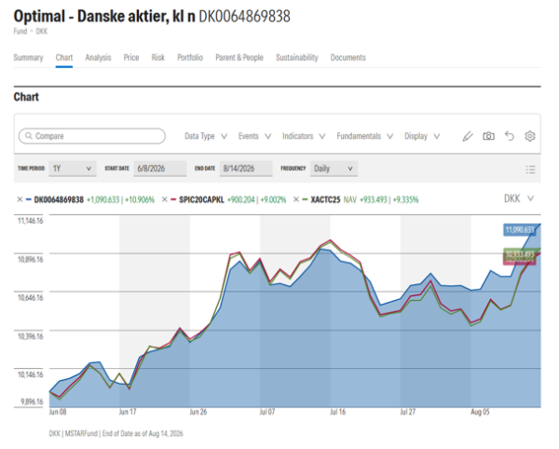
Task: Click the Start Date field 6/8/2026
Action: pos(159,169)
